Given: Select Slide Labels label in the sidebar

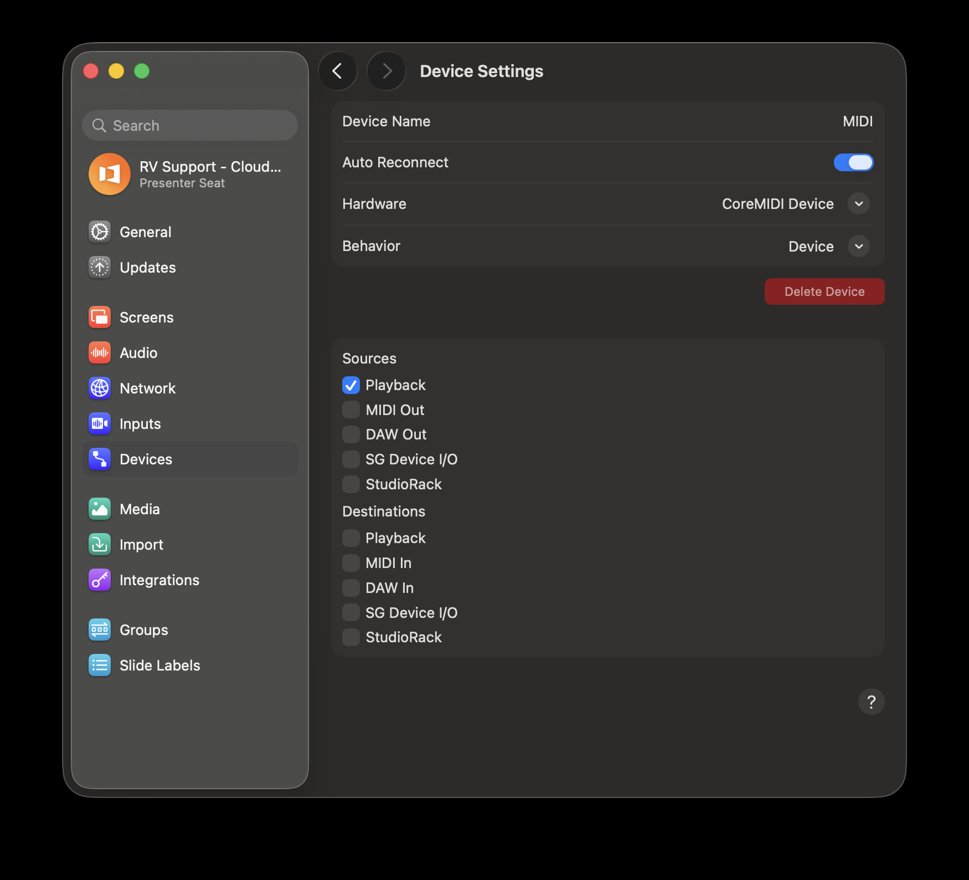Looking at the screenshot, I should coord(159,666).
